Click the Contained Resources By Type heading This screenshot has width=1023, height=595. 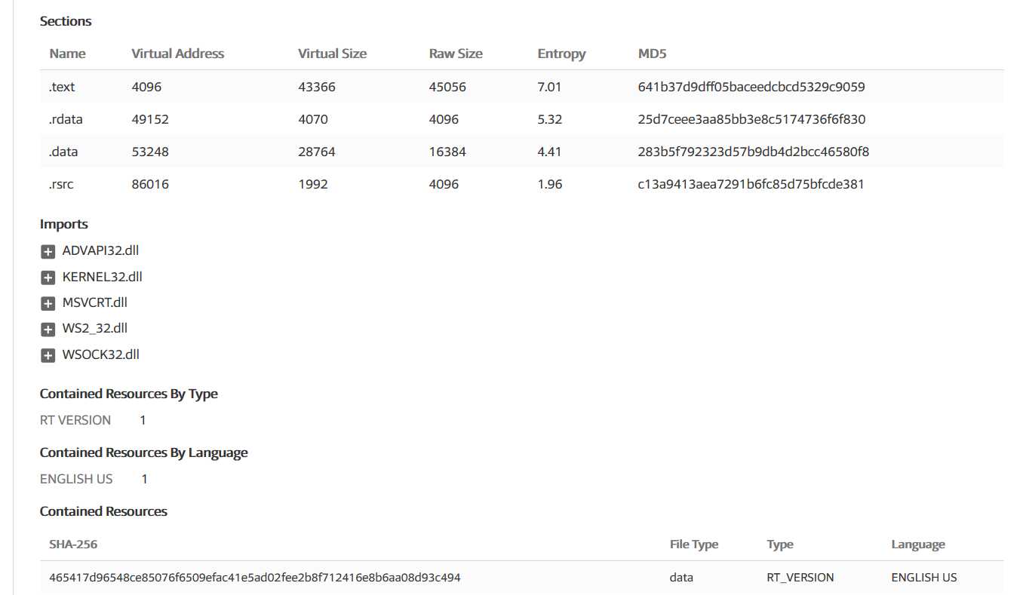(129, 394)
